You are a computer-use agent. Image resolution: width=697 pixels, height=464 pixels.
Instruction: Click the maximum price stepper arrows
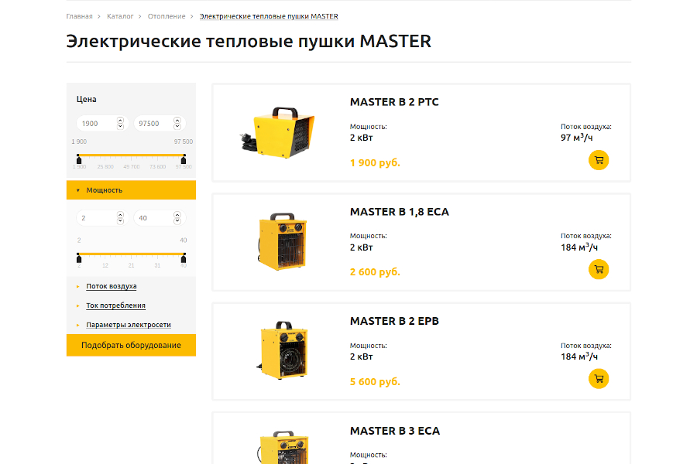[x=177, y=124]
